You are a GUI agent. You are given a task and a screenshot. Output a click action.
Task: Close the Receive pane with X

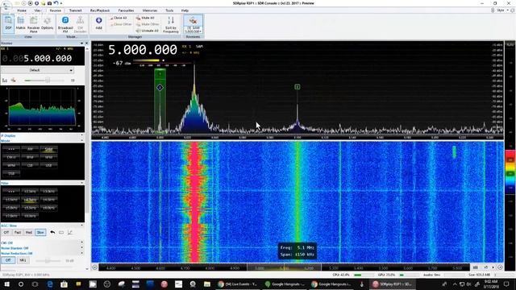[87, 43]
